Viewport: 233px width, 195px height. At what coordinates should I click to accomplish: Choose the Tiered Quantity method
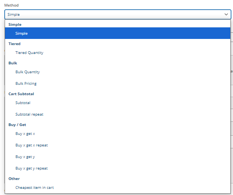118,52
